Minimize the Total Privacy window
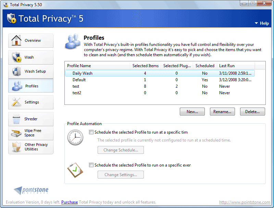The width and height of the screenshot is (274, 208). 244,3
